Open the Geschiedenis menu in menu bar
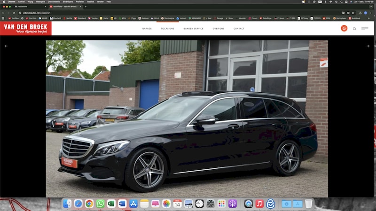The image size is (376, 211). point(54,2)
